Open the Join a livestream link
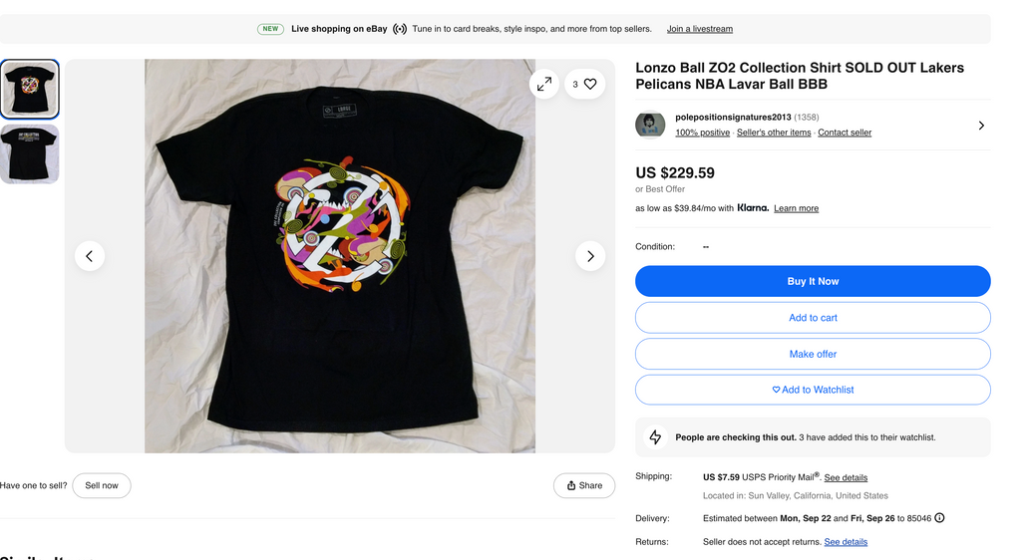Image resolution: width=1021 pixels, height=560 pixels. tap(699, 29)
